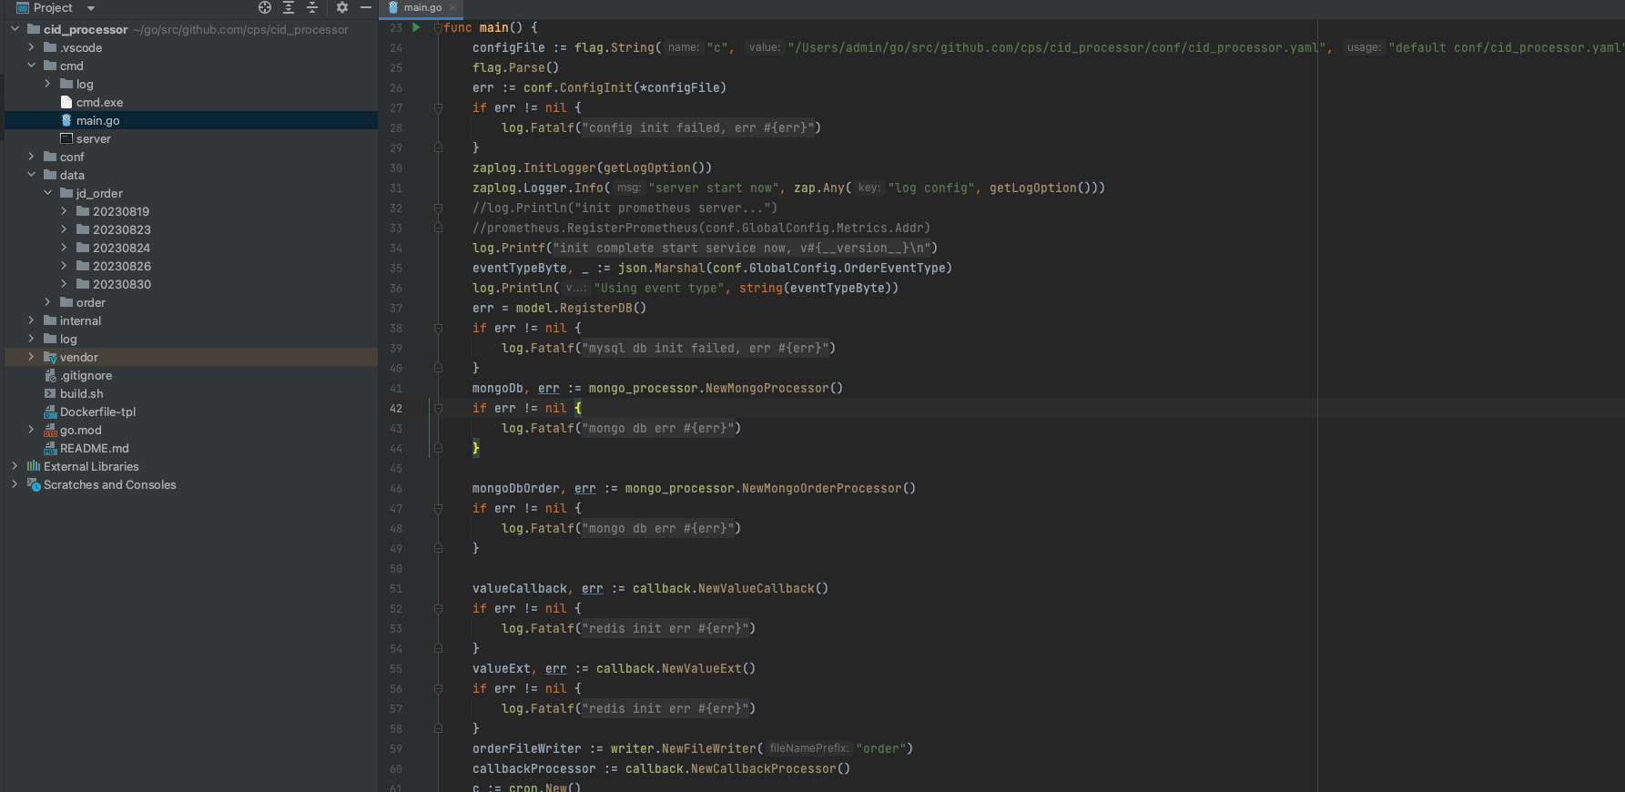The image size is (1625, 792).
Task: Collapse the jd_order folder
Action: pyautogui.click(x=47, y=193)
